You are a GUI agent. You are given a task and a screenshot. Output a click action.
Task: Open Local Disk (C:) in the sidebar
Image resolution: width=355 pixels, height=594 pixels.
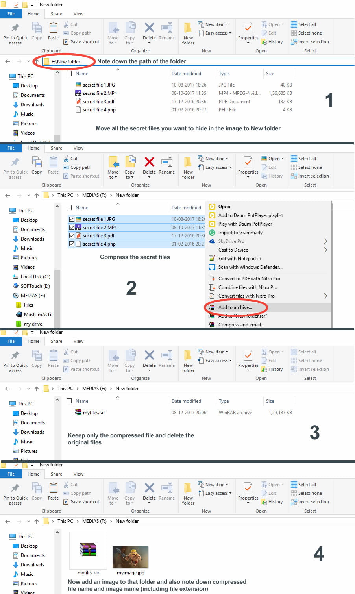35,277
